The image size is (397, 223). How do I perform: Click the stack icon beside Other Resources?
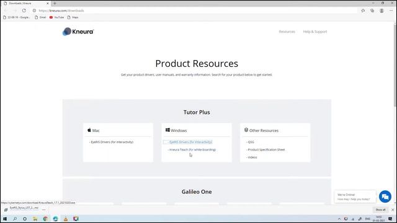[x=246, y=130]
